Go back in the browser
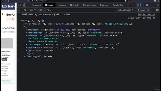The image size is (161, 91). coord(3,1)
